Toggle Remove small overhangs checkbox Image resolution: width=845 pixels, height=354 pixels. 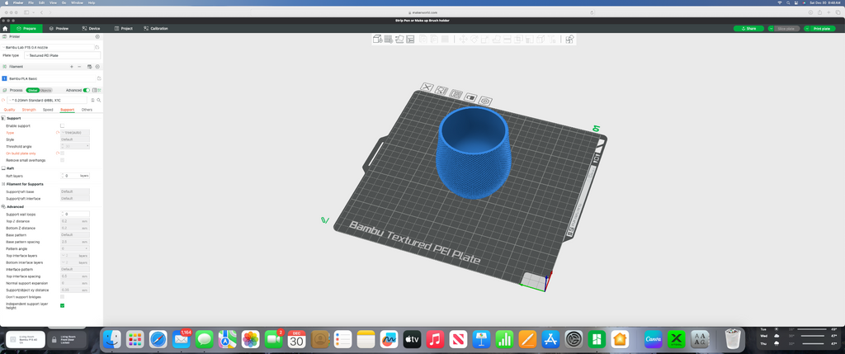[62, 160]
